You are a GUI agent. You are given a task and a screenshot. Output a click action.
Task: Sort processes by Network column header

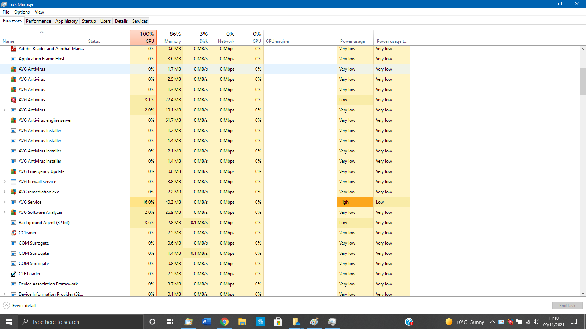coord(223,38)
